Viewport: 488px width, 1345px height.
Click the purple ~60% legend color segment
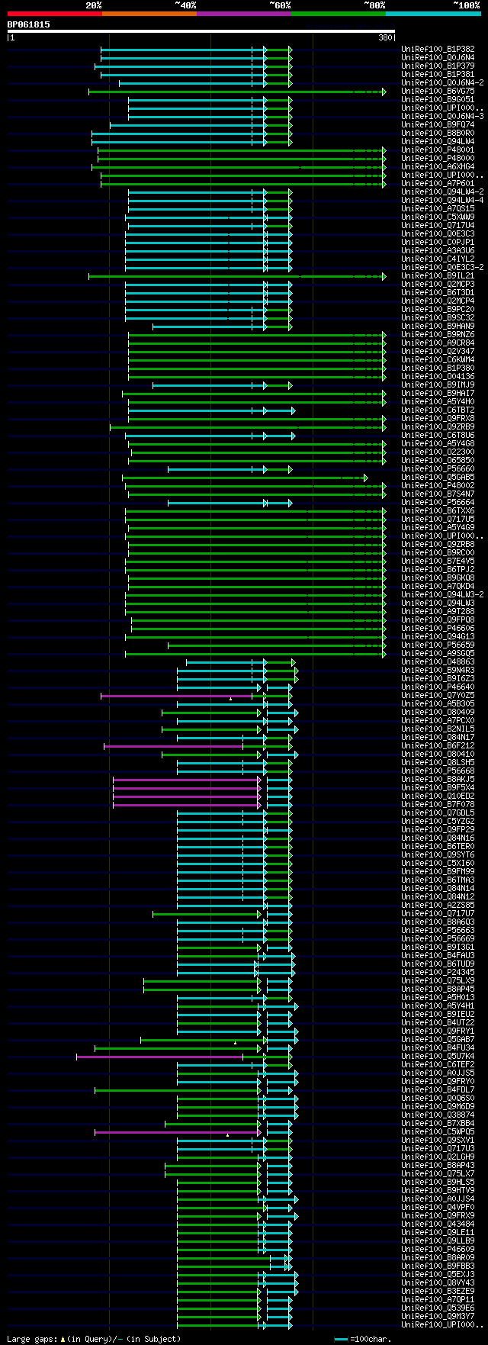244,14
